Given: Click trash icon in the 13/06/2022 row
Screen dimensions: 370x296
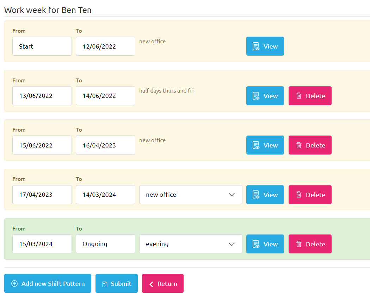Looking at the screenshot, I should pos(299,96).
